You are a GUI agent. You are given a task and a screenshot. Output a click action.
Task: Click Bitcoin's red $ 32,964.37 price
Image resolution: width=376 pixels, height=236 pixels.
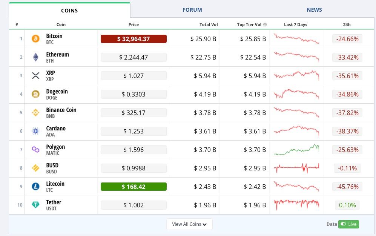pyautogui.click(x=134, y=39)
